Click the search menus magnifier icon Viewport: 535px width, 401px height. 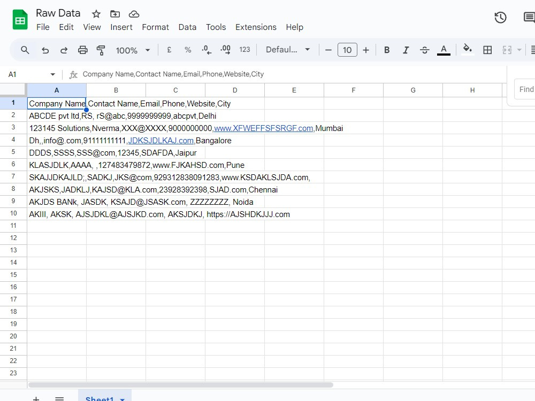(25, 50)
